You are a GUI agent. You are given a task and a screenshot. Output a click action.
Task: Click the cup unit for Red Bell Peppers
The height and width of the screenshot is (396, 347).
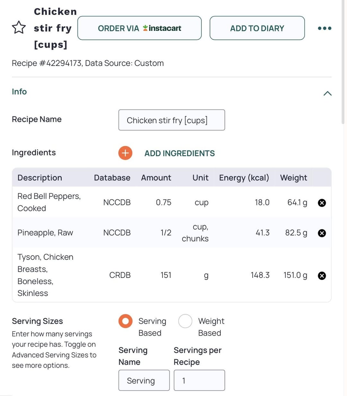[x=201, y=203]
